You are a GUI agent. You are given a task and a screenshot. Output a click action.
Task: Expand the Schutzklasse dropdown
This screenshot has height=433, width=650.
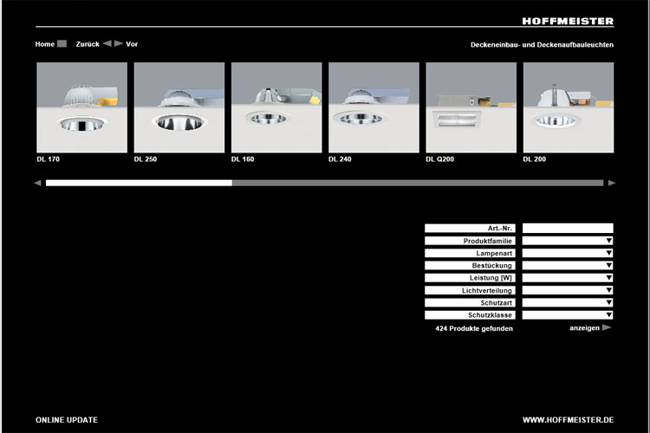[568, 315]
